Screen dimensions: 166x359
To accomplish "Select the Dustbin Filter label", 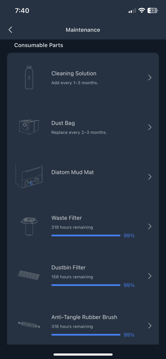I will click(68, 267).
